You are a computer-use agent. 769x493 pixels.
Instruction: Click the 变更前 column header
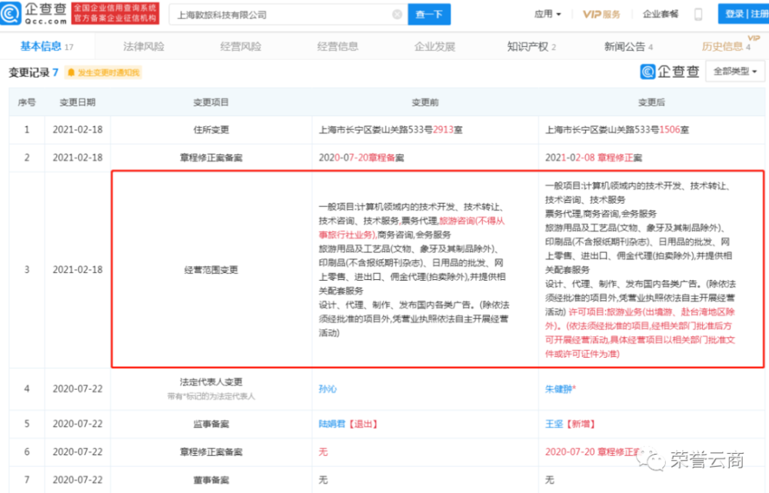(x=425, y=102)
